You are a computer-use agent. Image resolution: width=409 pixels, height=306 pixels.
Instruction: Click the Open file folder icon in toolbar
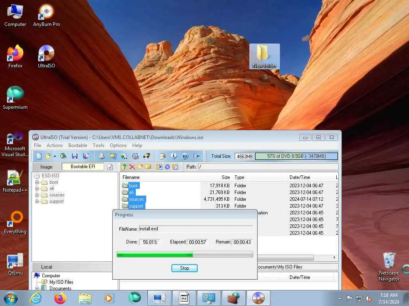point(48,156)
